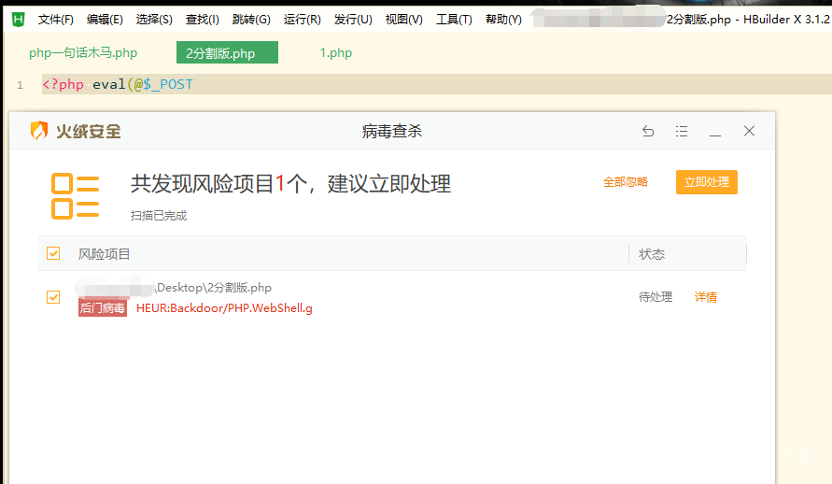Select the 2分割版.php editor tab
The image size is (832, 484).
pyautogui.click(x=227, y=52)
